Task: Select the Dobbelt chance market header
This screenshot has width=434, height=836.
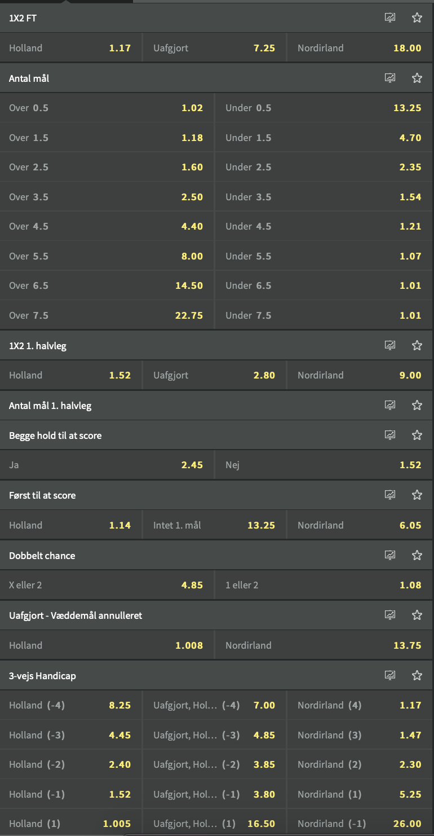Action: [169, 555]
